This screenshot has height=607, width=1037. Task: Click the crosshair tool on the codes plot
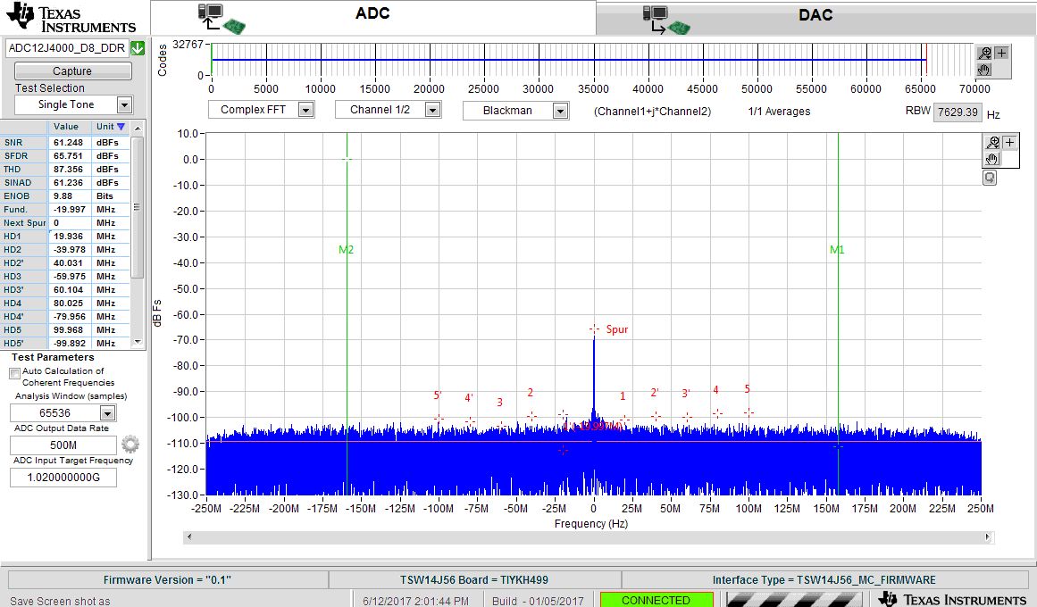point(1002,53)
